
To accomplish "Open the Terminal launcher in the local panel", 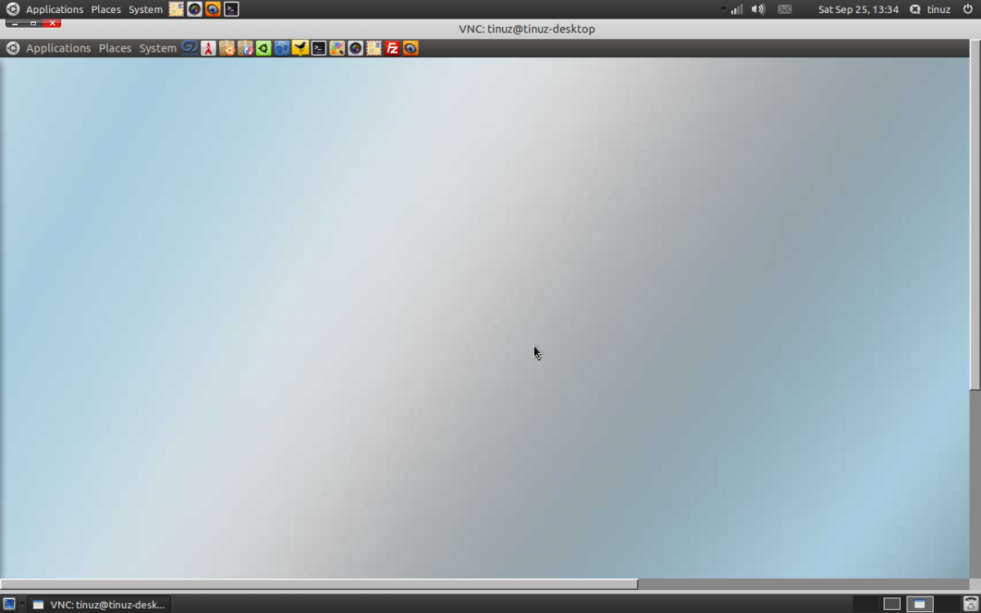I will pyautogui.click(x=231, y=10).
